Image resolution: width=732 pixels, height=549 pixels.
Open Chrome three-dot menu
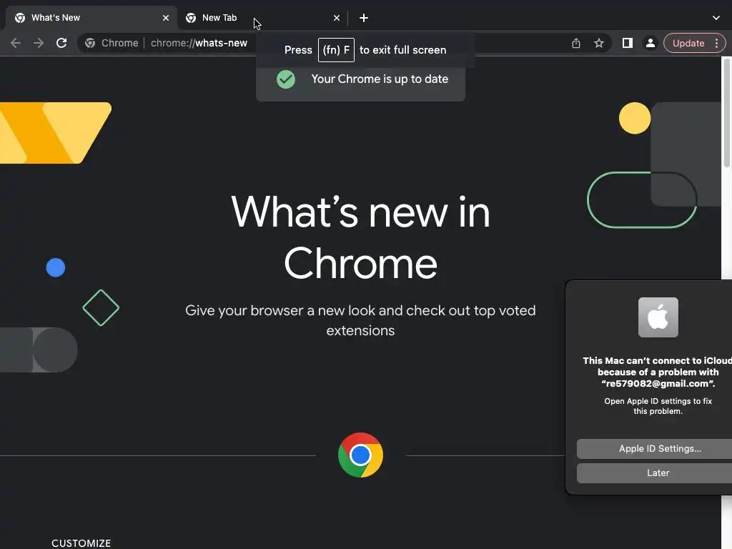(x=716, y=43)
